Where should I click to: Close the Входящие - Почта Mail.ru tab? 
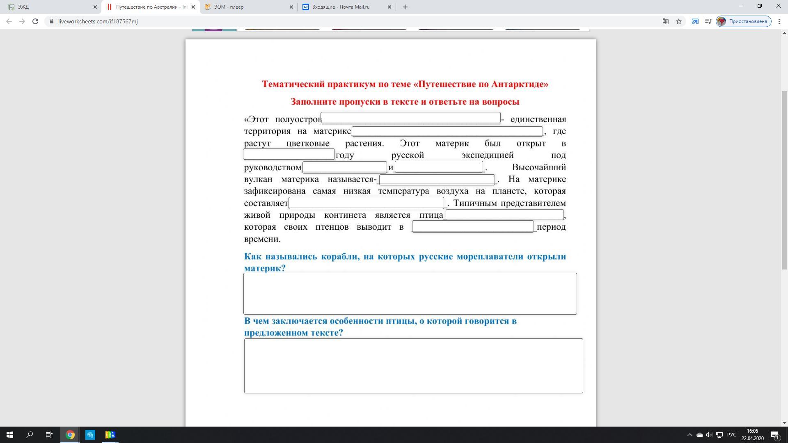(x=389, y=7)
